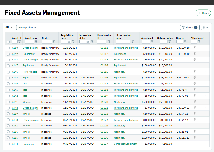Open the more actions menu for row A148
Image resolution: width=214 pixels, height=152 pixels.
[x=206, y=60]
